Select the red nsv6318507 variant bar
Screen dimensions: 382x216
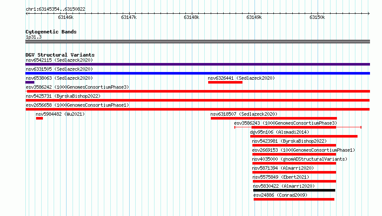[x=274, y=118]
